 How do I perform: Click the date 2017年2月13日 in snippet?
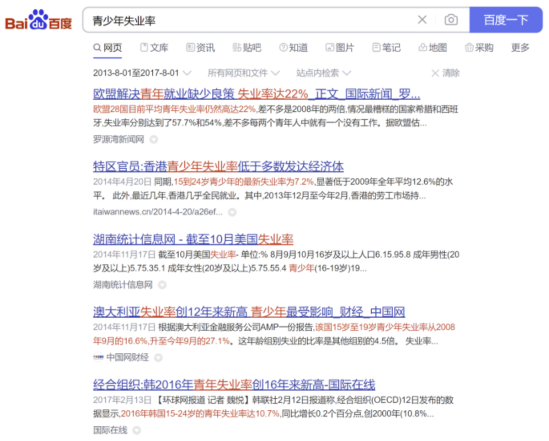[x=122, y=400]
